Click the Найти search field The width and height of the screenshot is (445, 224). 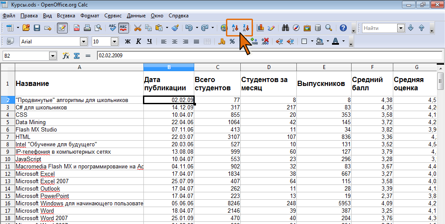click(380, 28)
